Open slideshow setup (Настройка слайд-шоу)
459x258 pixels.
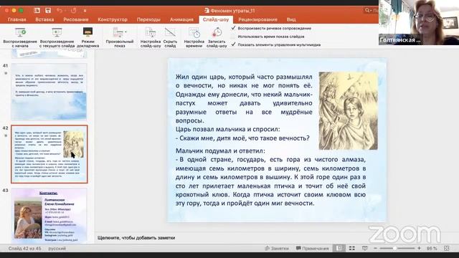pos(151,37)
